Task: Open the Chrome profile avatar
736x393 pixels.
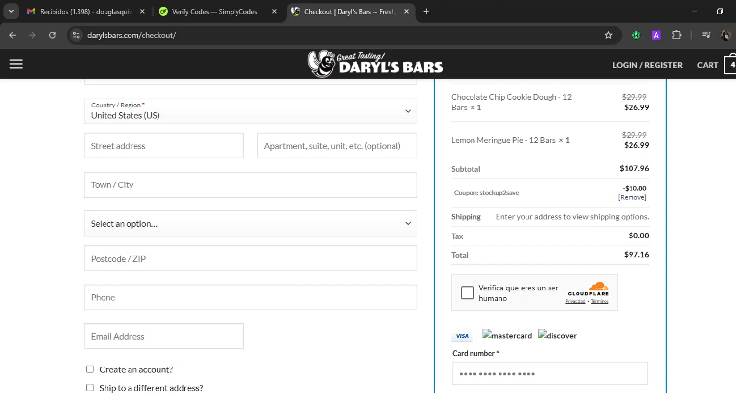Action: click(726, 35)
